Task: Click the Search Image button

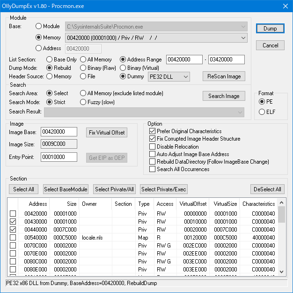Action: click(224, 96)
